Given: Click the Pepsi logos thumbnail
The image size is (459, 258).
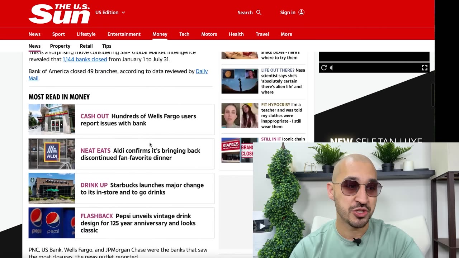Looking at the screenshot, I should pyautogui.click(x=52, y=223).
